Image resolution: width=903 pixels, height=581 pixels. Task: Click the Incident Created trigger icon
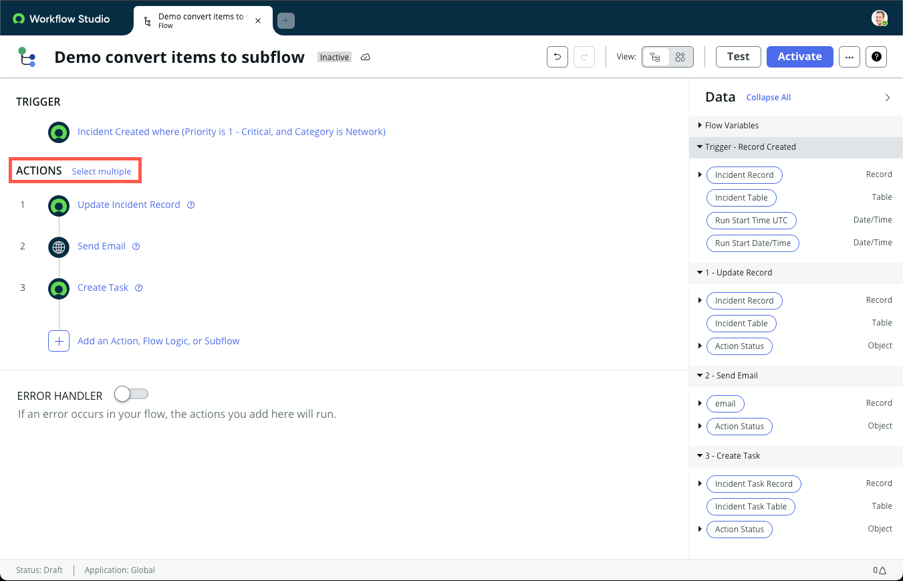(x=59, y=132)
